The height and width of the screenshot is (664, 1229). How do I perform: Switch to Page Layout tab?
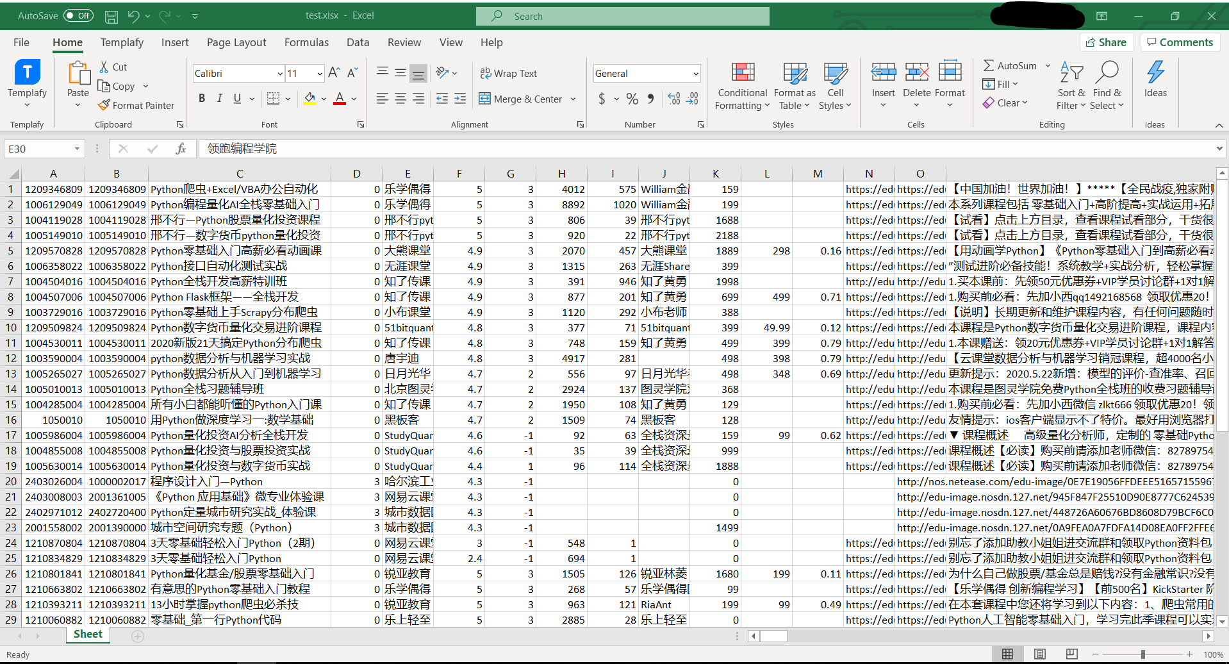pyautogui.click(x=236, y=42)
